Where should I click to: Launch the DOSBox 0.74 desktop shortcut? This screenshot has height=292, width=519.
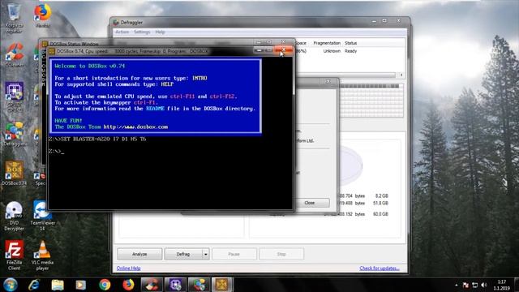pyautogui.click(x=14, y=173)
